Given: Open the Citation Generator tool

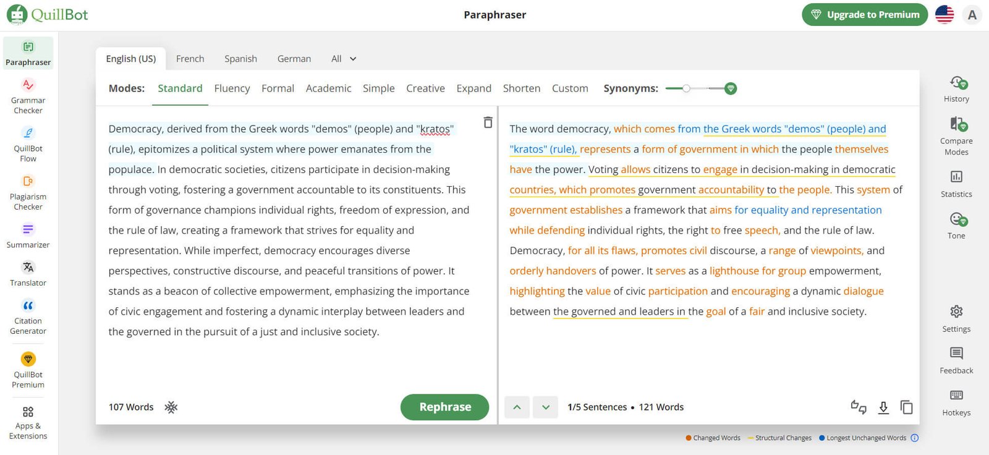Looking at the screenshot, I should tap(28, 317).
